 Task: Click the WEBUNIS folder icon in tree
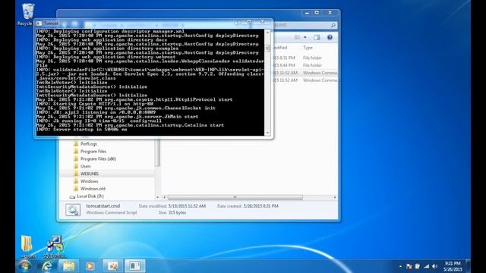tap(76, 174)
